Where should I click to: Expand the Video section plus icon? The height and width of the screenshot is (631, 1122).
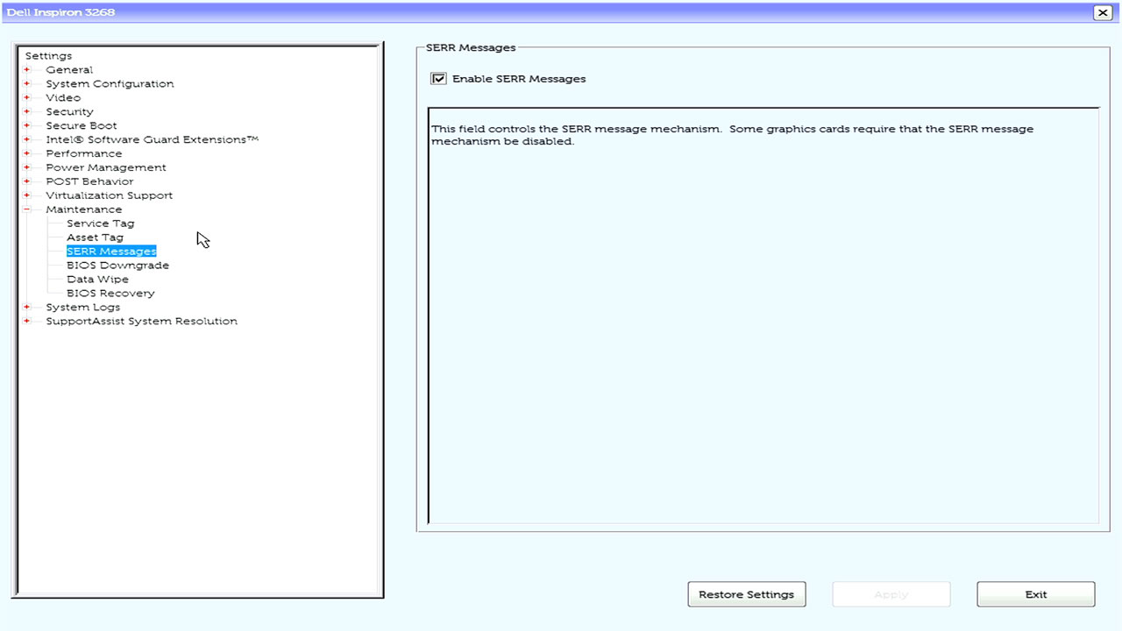tap(27, 98)
